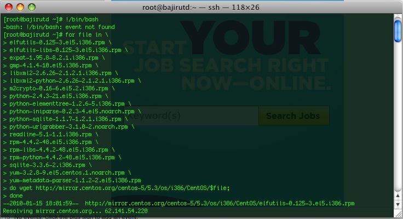Click '-bash: !/bin/bash: event not found' line

pyautogui.click(x=59, y=27)
